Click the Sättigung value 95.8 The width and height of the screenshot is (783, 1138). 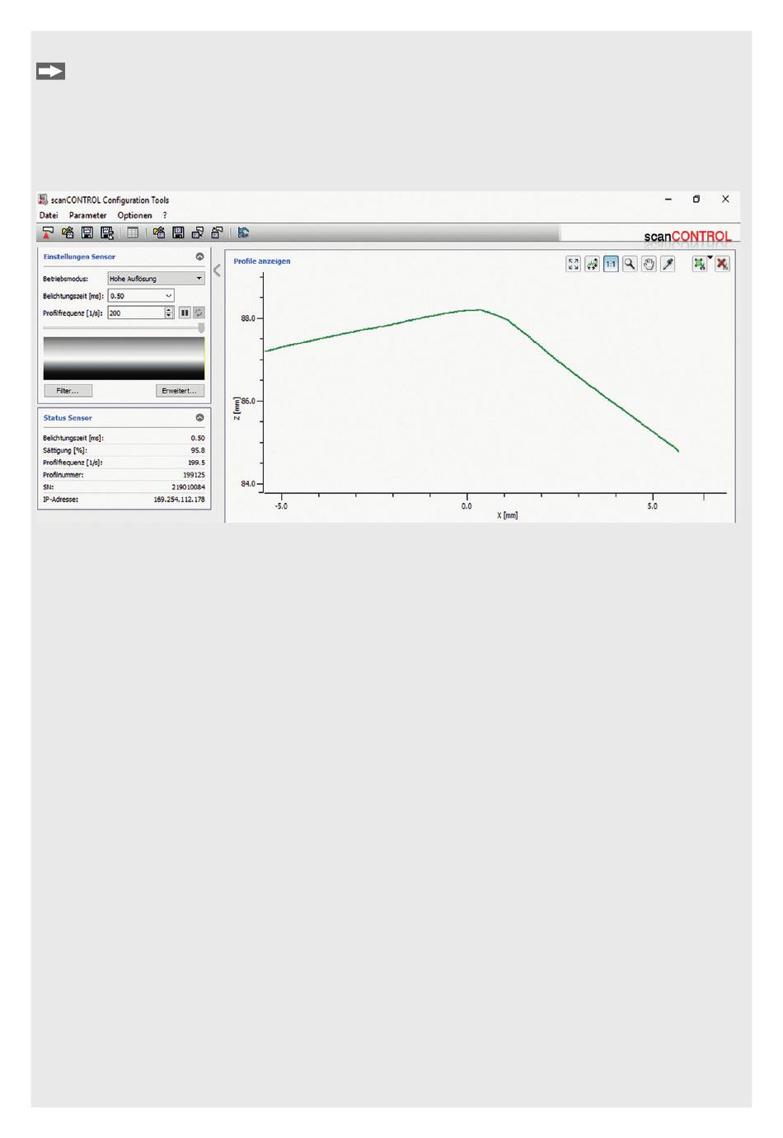point(198,450)
